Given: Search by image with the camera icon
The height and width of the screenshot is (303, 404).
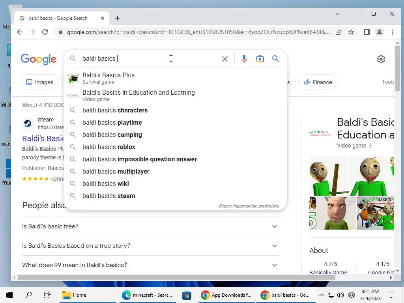Looking at the screenshot, I should click(260, 59).
